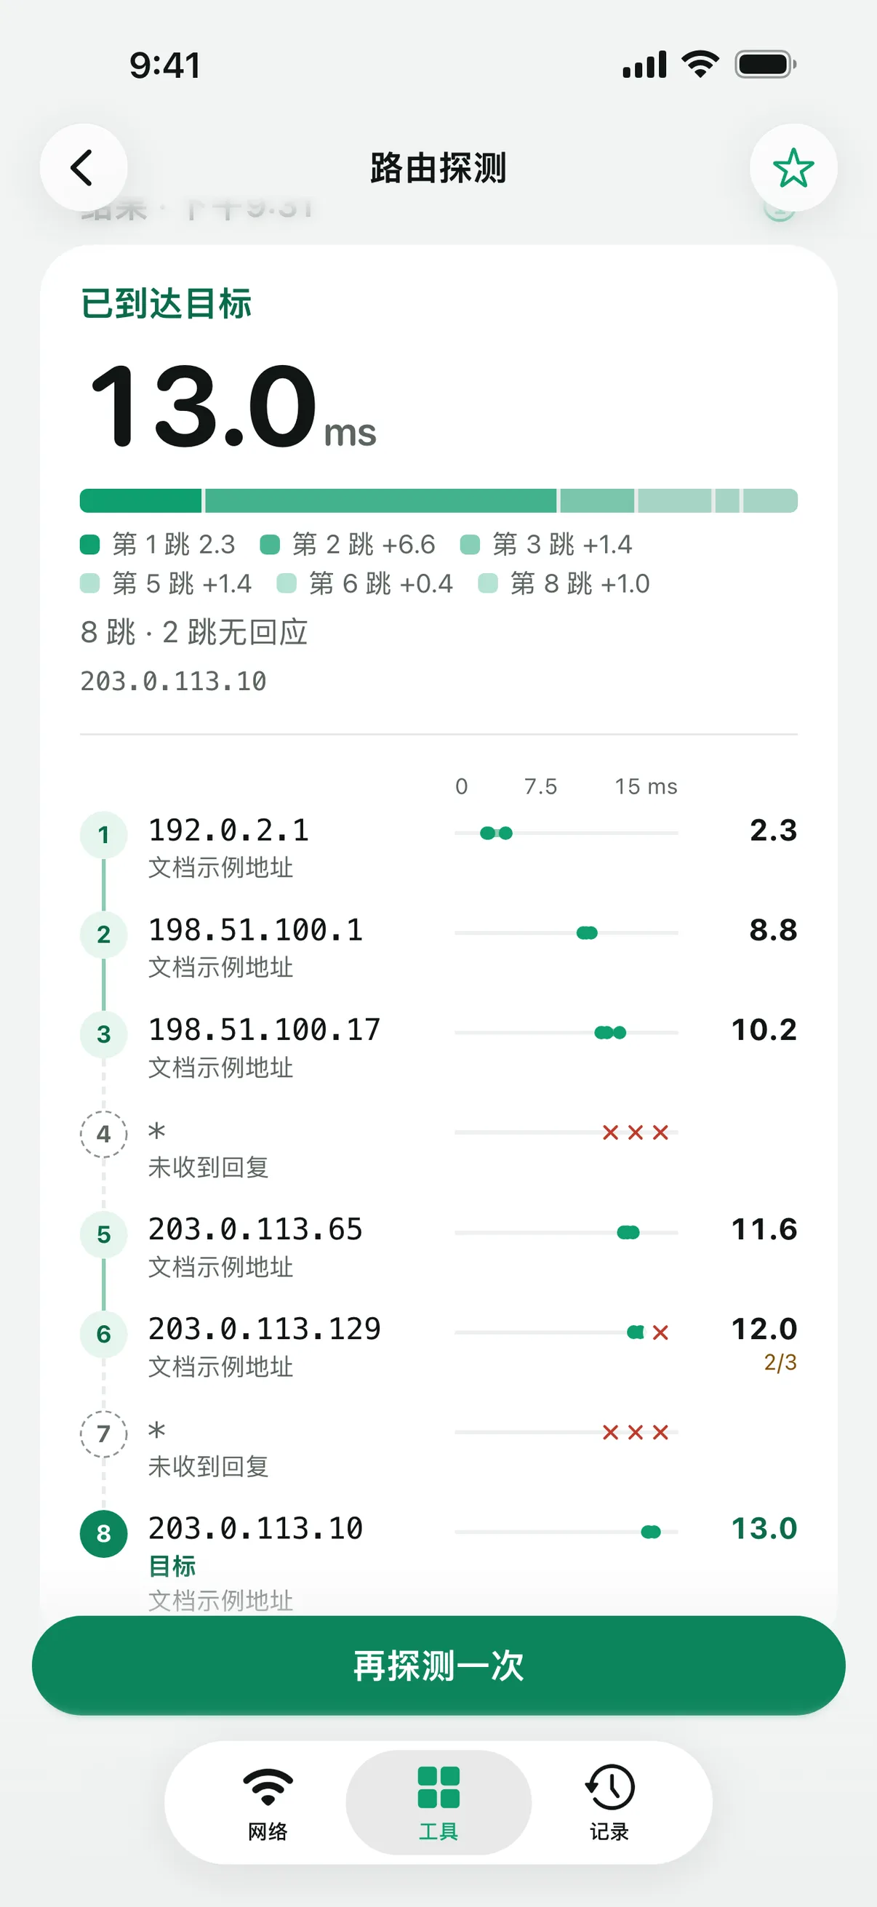
Task: Tap the latency dot on hop 8 chart
Action: click(x=651, y=1532)
